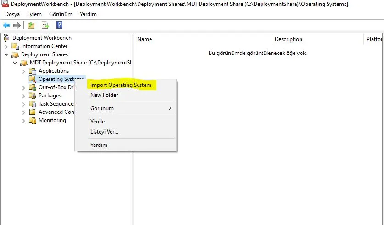Image resolution: width=384 pixels, height=225 pixels.
Task: Choose Import Operating System from context menu
Action: [121, 85]
